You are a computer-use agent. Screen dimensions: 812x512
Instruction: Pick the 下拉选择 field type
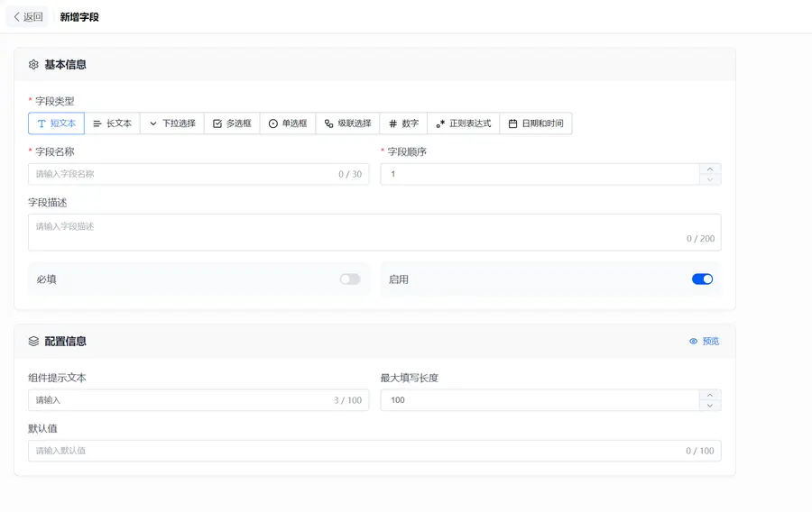(172, 123)
